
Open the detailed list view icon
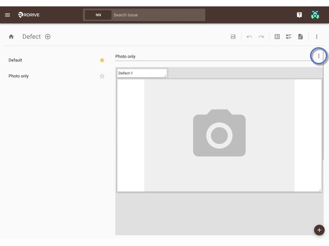pos(289,37)
